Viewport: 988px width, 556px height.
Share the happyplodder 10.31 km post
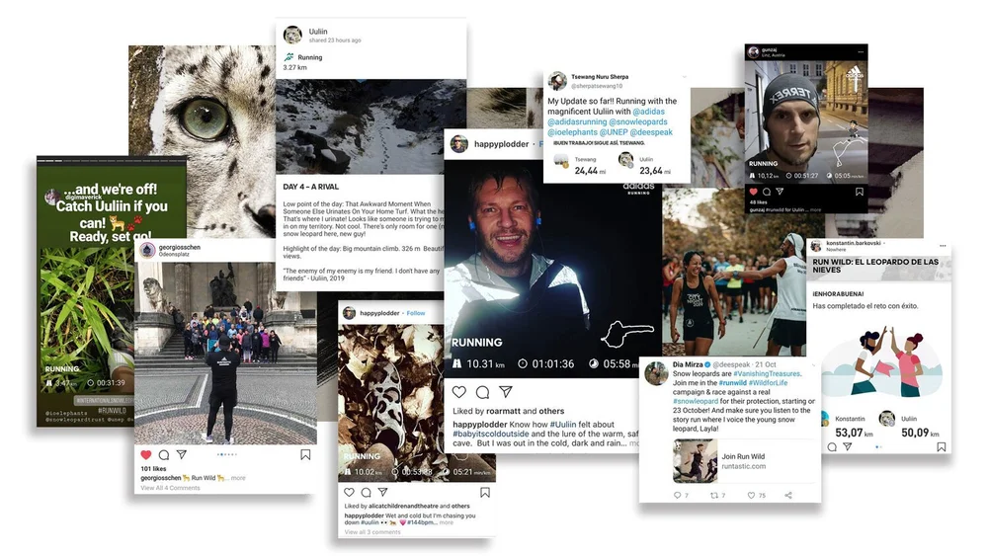[506, 392]
